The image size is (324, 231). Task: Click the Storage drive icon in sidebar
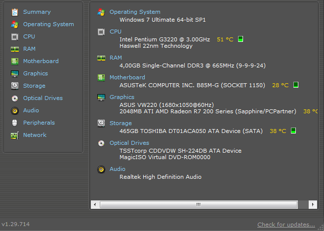click(x=14, y=86)
